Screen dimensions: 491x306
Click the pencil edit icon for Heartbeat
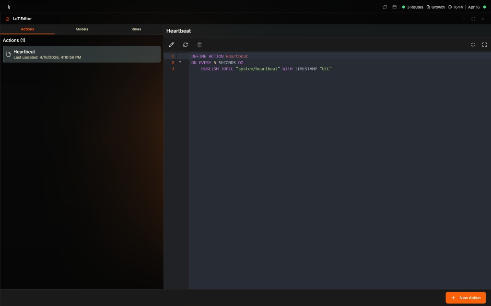pos(171,45)
